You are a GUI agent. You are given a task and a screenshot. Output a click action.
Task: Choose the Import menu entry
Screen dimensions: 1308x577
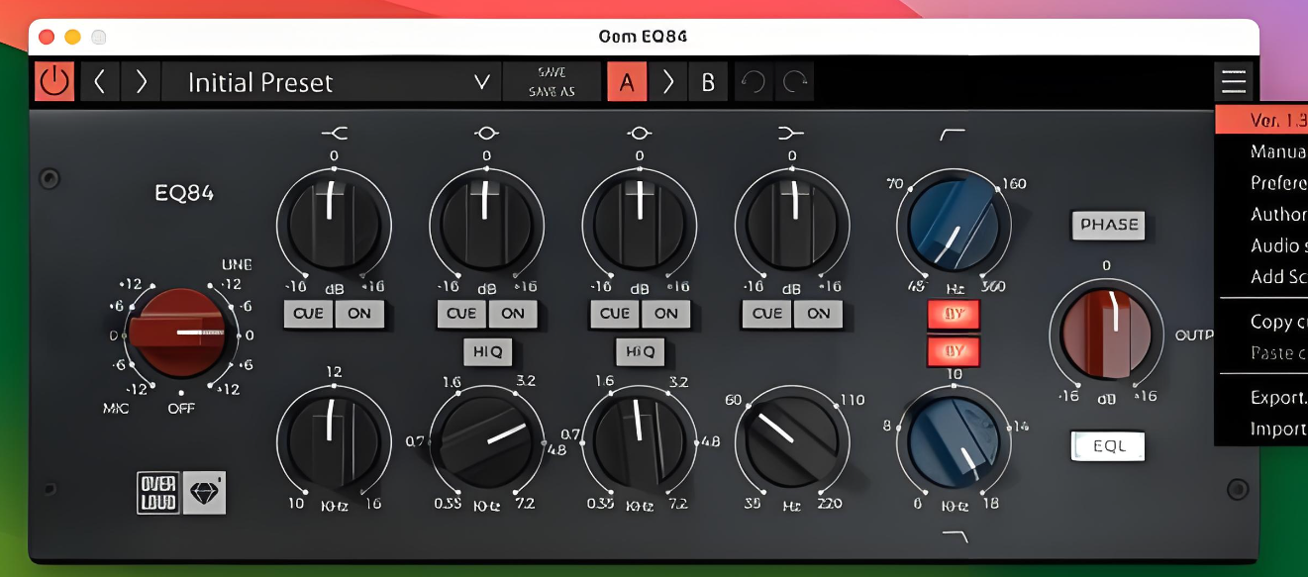pos(1261,429)
